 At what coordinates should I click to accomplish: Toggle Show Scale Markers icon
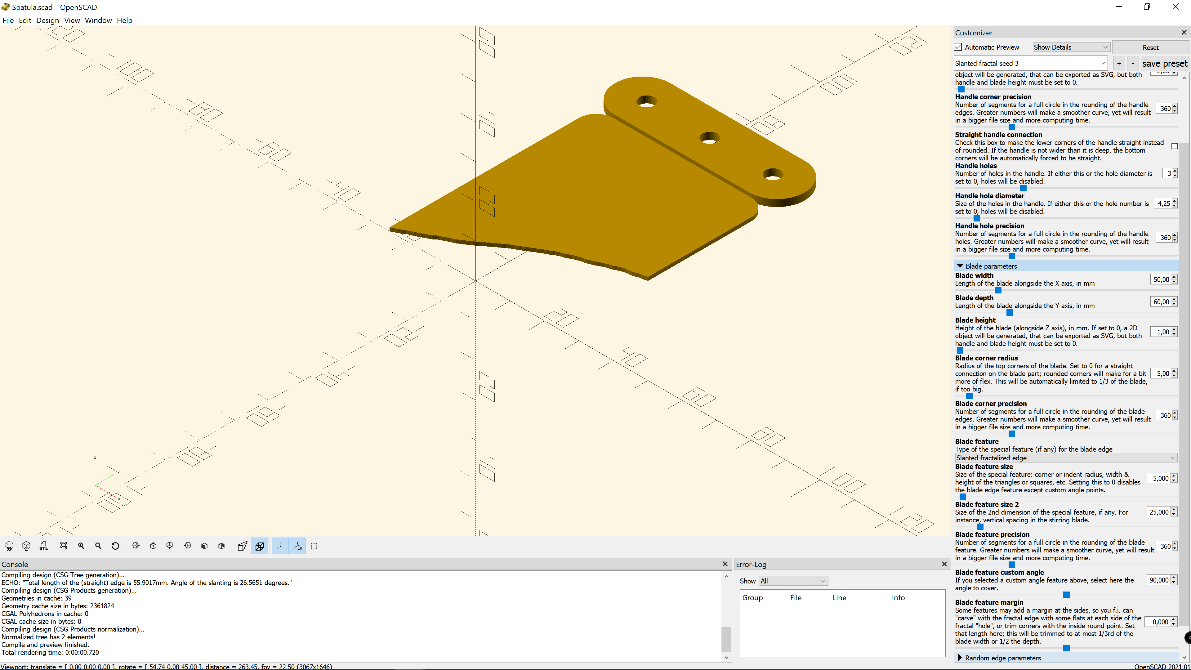click(297, 546)
